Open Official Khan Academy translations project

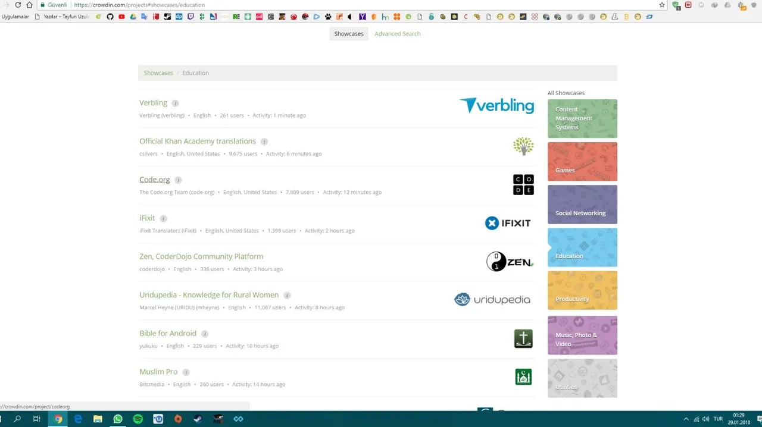coord(198,142)
